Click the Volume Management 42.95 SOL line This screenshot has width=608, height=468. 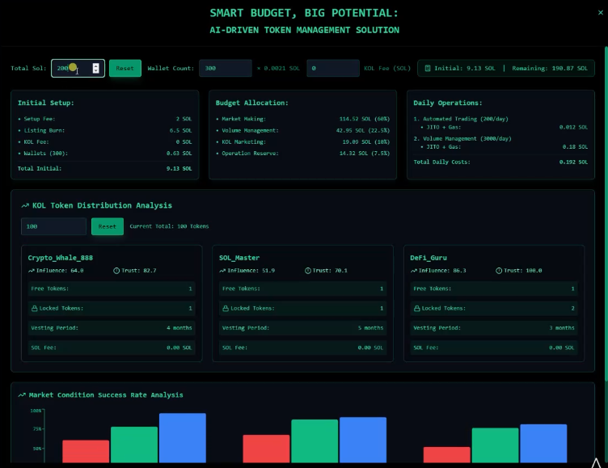coord(303,131)
